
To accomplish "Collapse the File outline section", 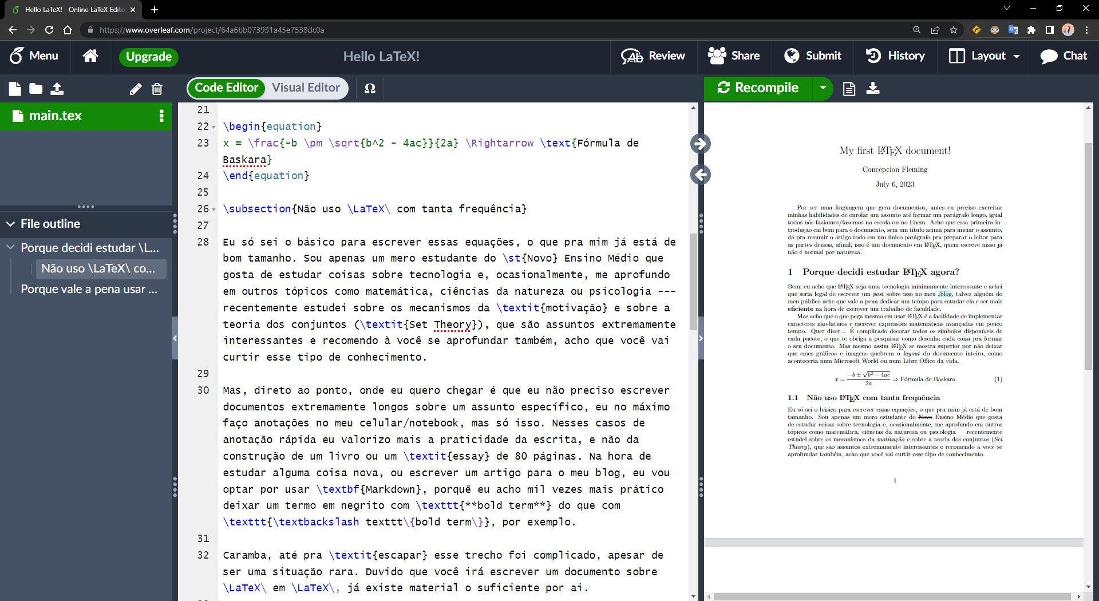I will coord(10,224).
